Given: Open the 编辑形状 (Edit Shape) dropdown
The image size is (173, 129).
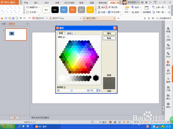Looking at the screenshot, I should pos(33,7).
